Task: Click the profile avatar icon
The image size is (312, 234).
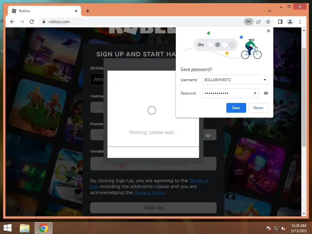Action: pyautogui.click(x=290, y=22)
